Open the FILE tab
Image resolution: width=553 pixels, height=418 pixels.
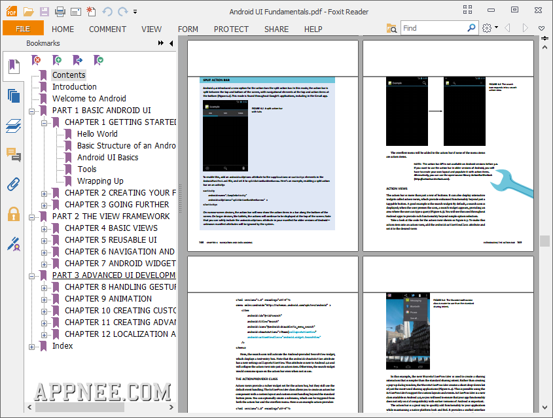(x=23, y=29)
